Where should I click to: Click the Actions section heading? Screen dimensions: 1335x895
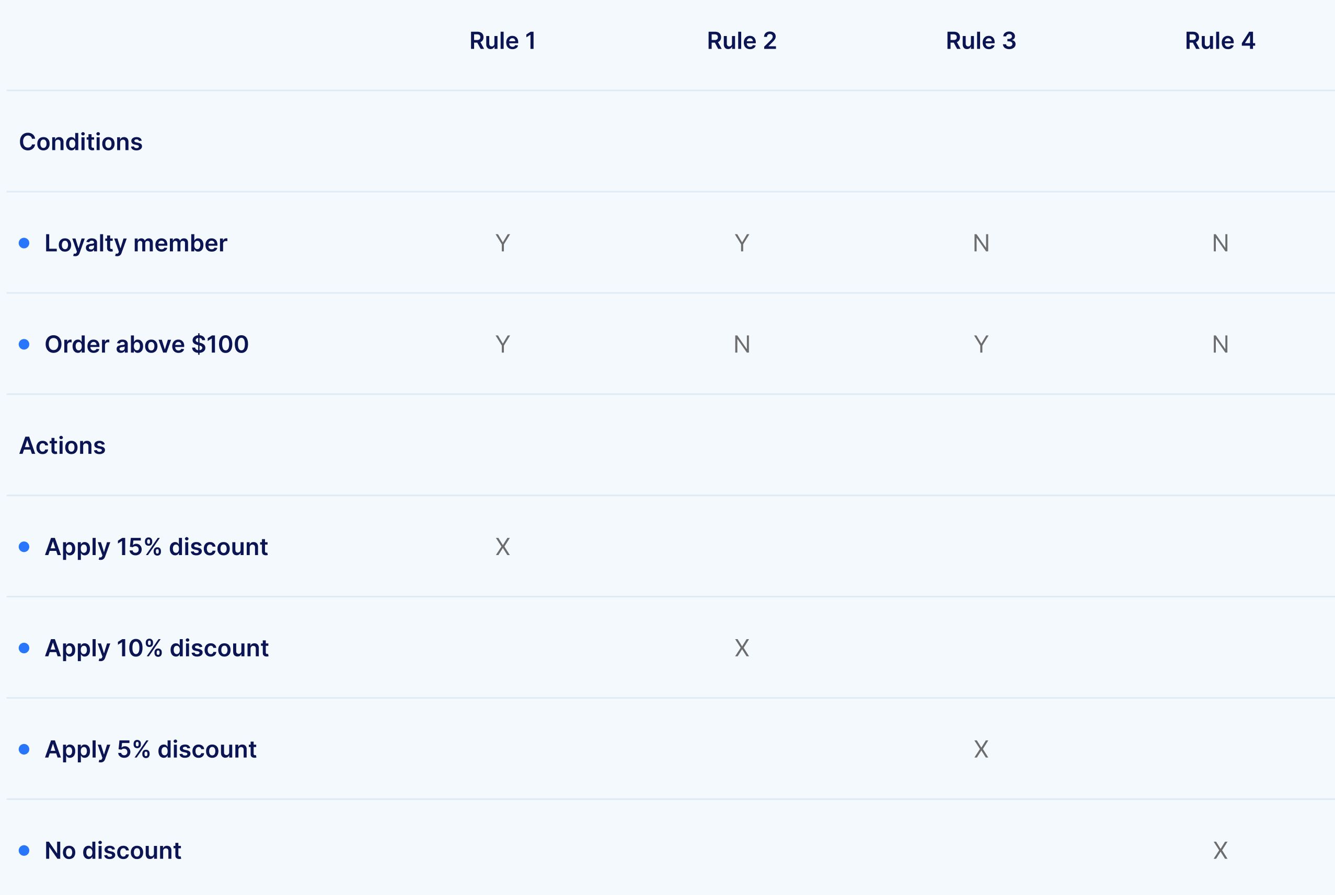tap(62, 446)
